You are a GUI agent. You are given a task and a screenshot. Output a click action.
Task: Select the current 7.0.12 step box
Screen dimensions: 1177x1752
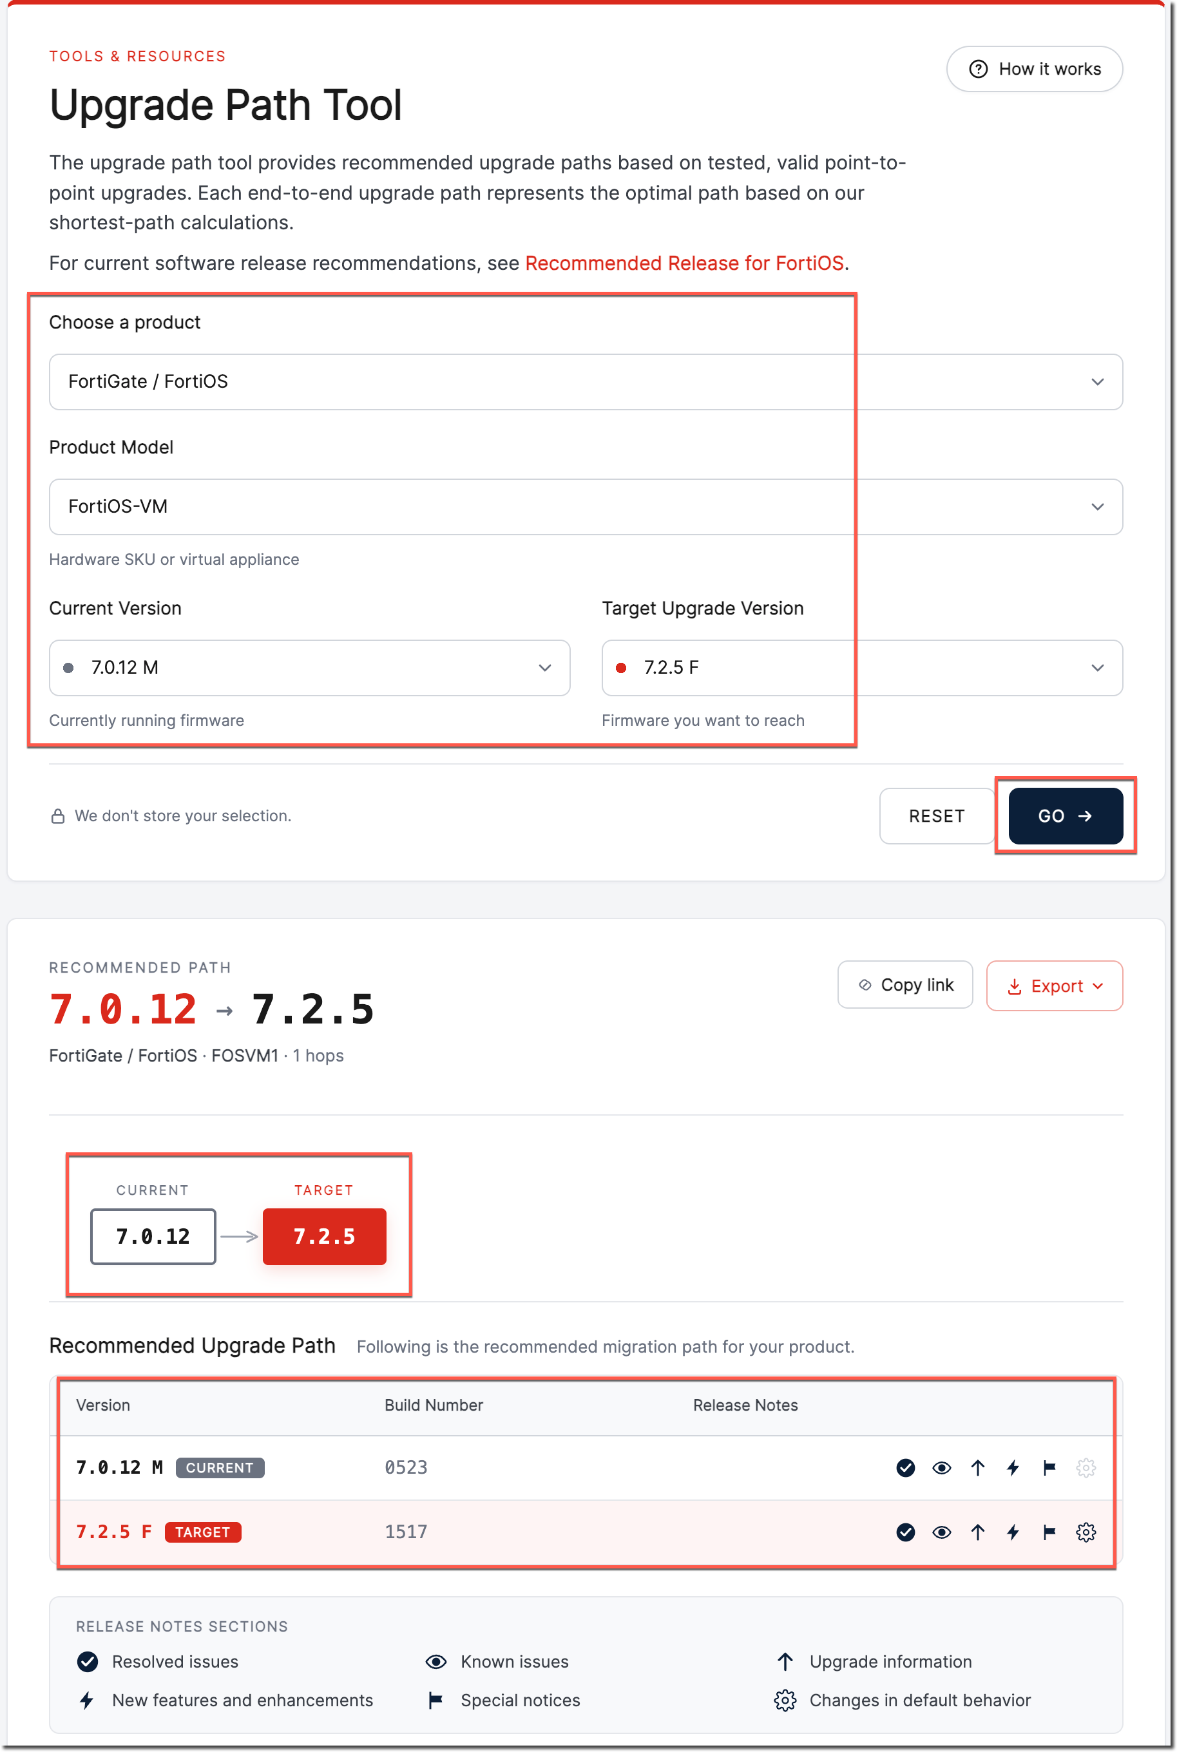[x=153, y=1237]
